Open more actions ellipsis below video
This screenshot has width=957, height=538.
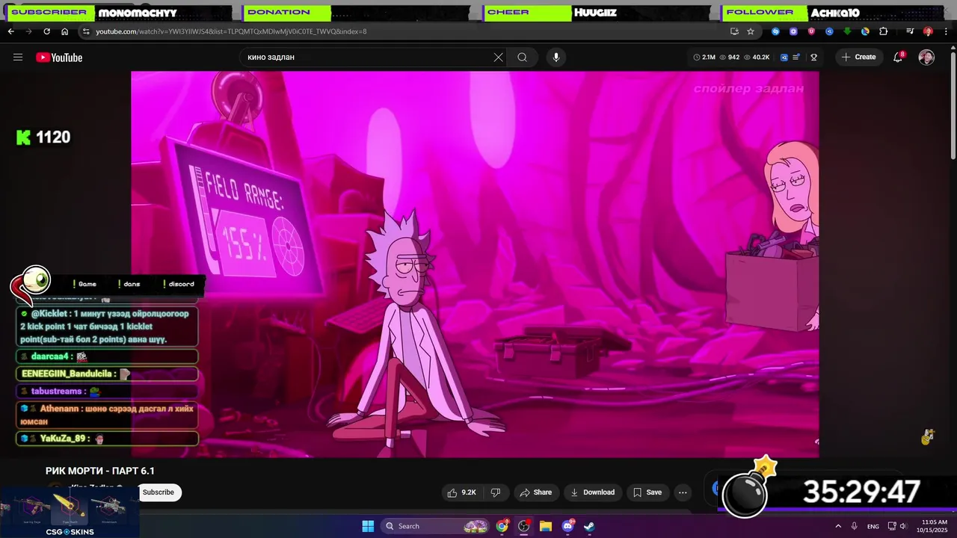(x=683, y=492)
